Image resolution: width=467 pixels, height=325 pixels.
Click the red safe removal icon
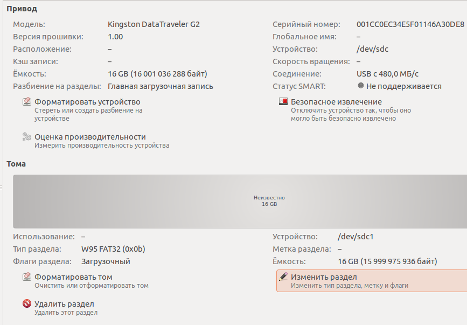point(283,102)
